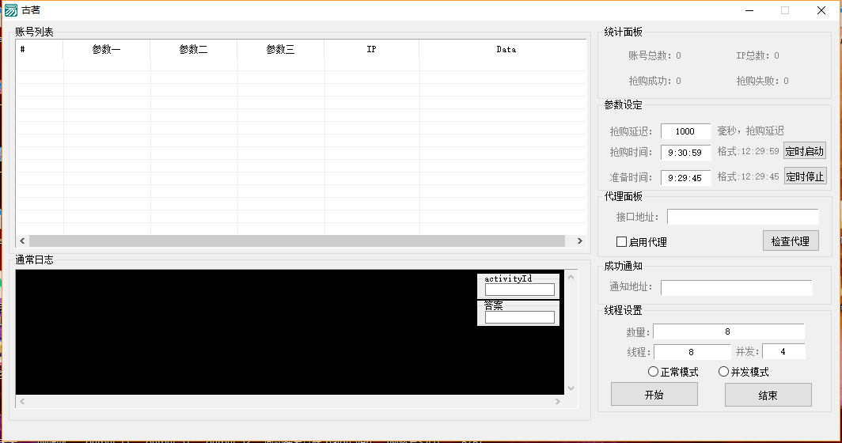Screen dimensions: 842x443
Task: Click the log panel scroll-up arrow
Action: pyautogui.click(x=571, y=278)
